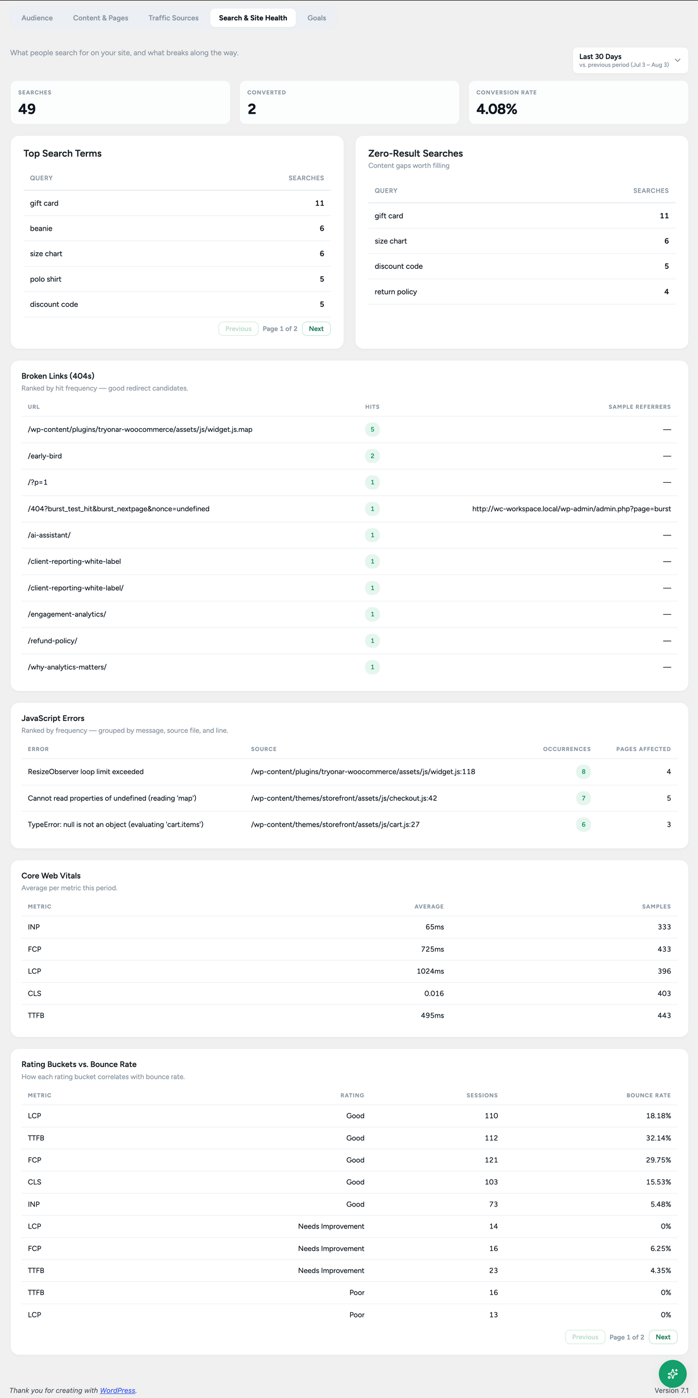Click the ResizeObserver loop limit exceeded error

point(86,772)
